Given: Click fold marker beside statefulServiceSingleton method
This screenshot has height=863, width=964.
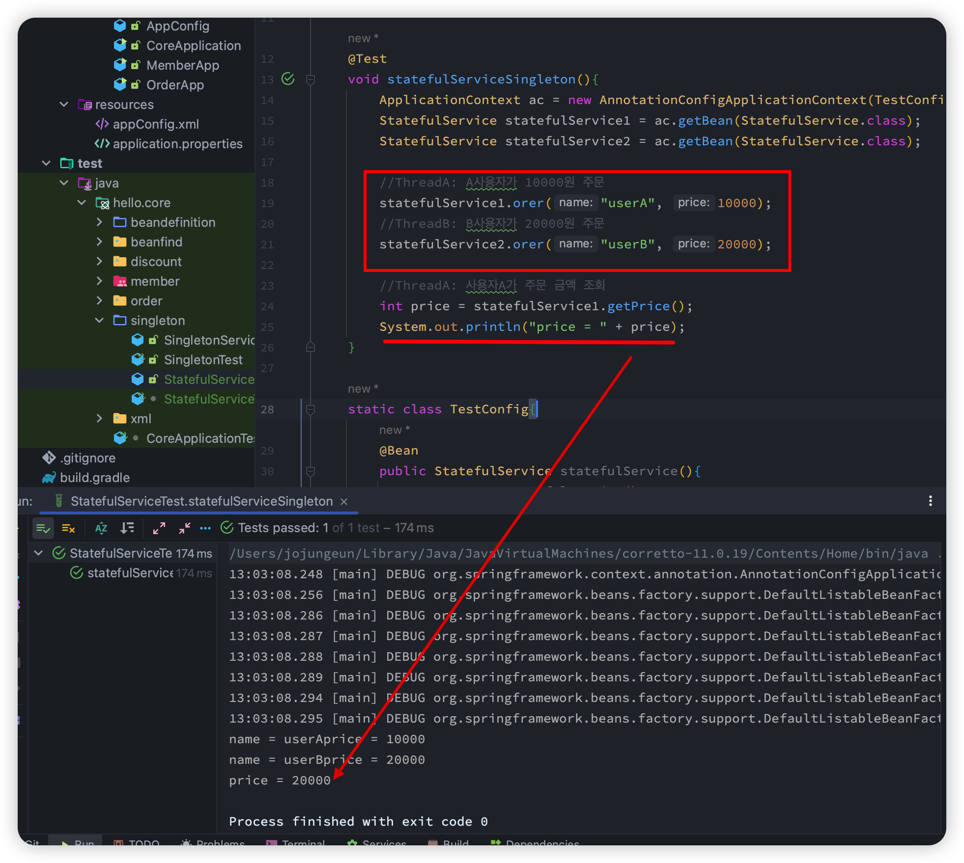Looking at the screenshot, I should coord(311,80).
